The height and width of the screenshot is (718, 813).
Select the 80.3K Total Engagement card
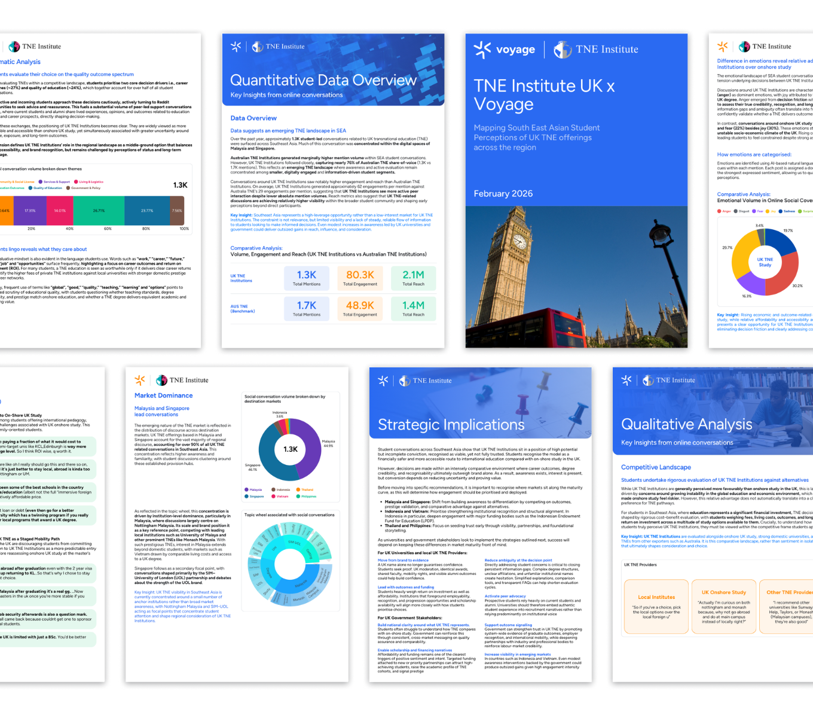coord(360,278)
